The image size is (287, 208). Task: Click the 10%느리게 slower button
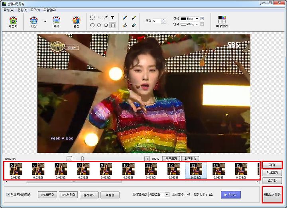pyautogui.click(x=69, y=195)
